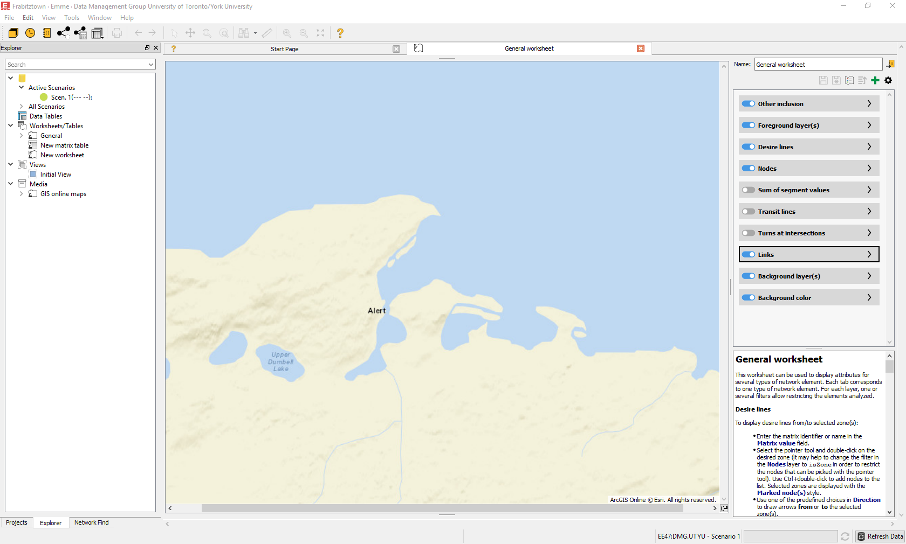Click the Refresh Data button
The width and height of the screenshot is (906, 544).
tap(880, 536)
